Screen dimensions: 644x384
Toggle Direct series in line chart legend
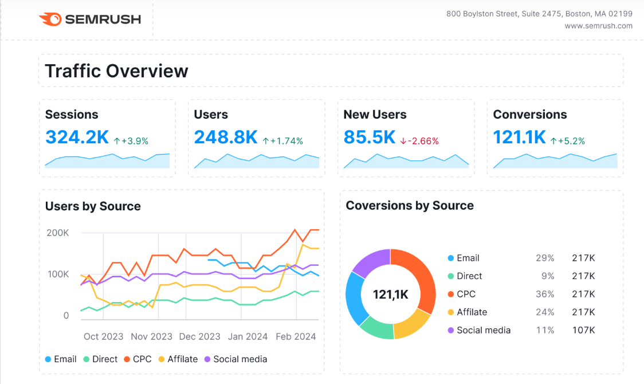[x=100, y=359]
